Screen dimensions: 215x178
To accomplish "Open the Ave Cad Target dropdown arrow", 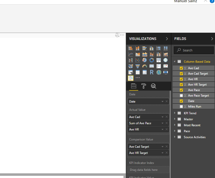I will click(x=163, y=147).
